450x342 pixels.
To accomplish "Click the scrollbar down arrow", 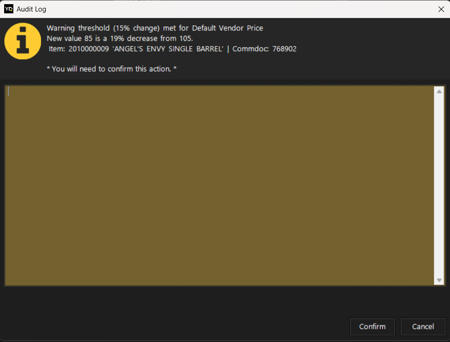I will (x=439, y=280).
